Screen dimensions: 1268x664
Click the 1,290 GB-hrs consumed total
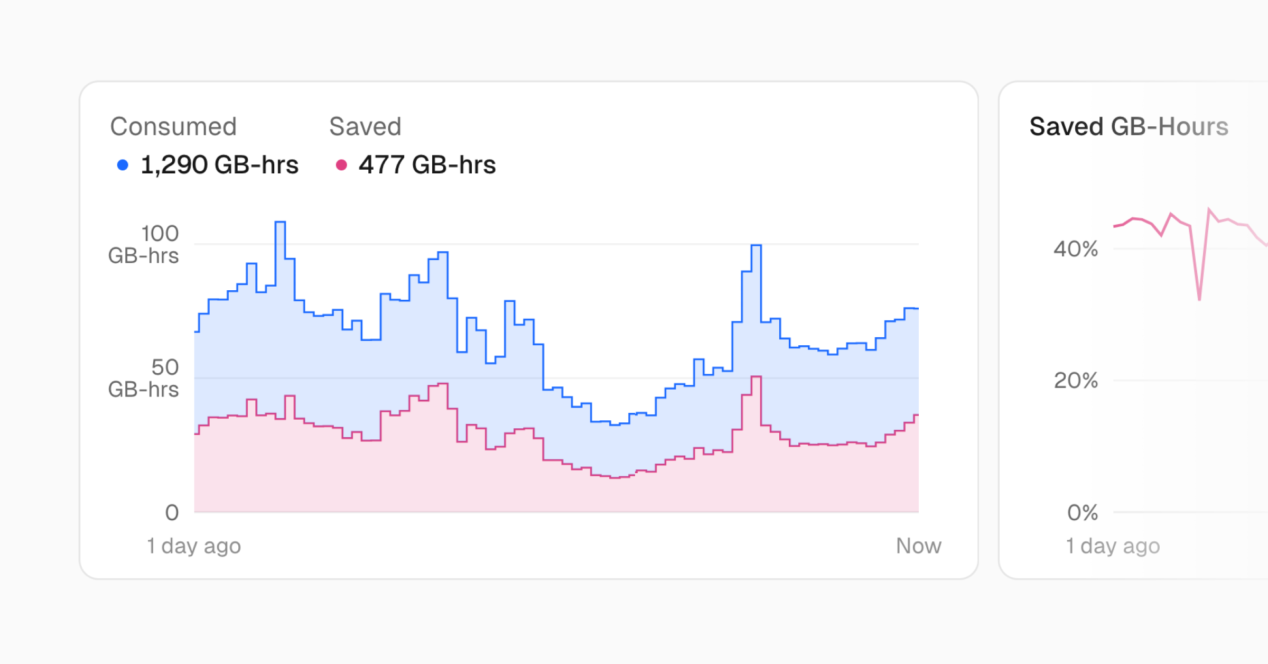pyautogui.click(x=219, y=165)
